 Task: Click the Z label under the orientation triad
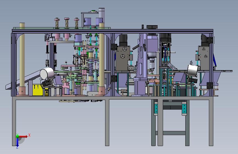(x=17, y=147)
